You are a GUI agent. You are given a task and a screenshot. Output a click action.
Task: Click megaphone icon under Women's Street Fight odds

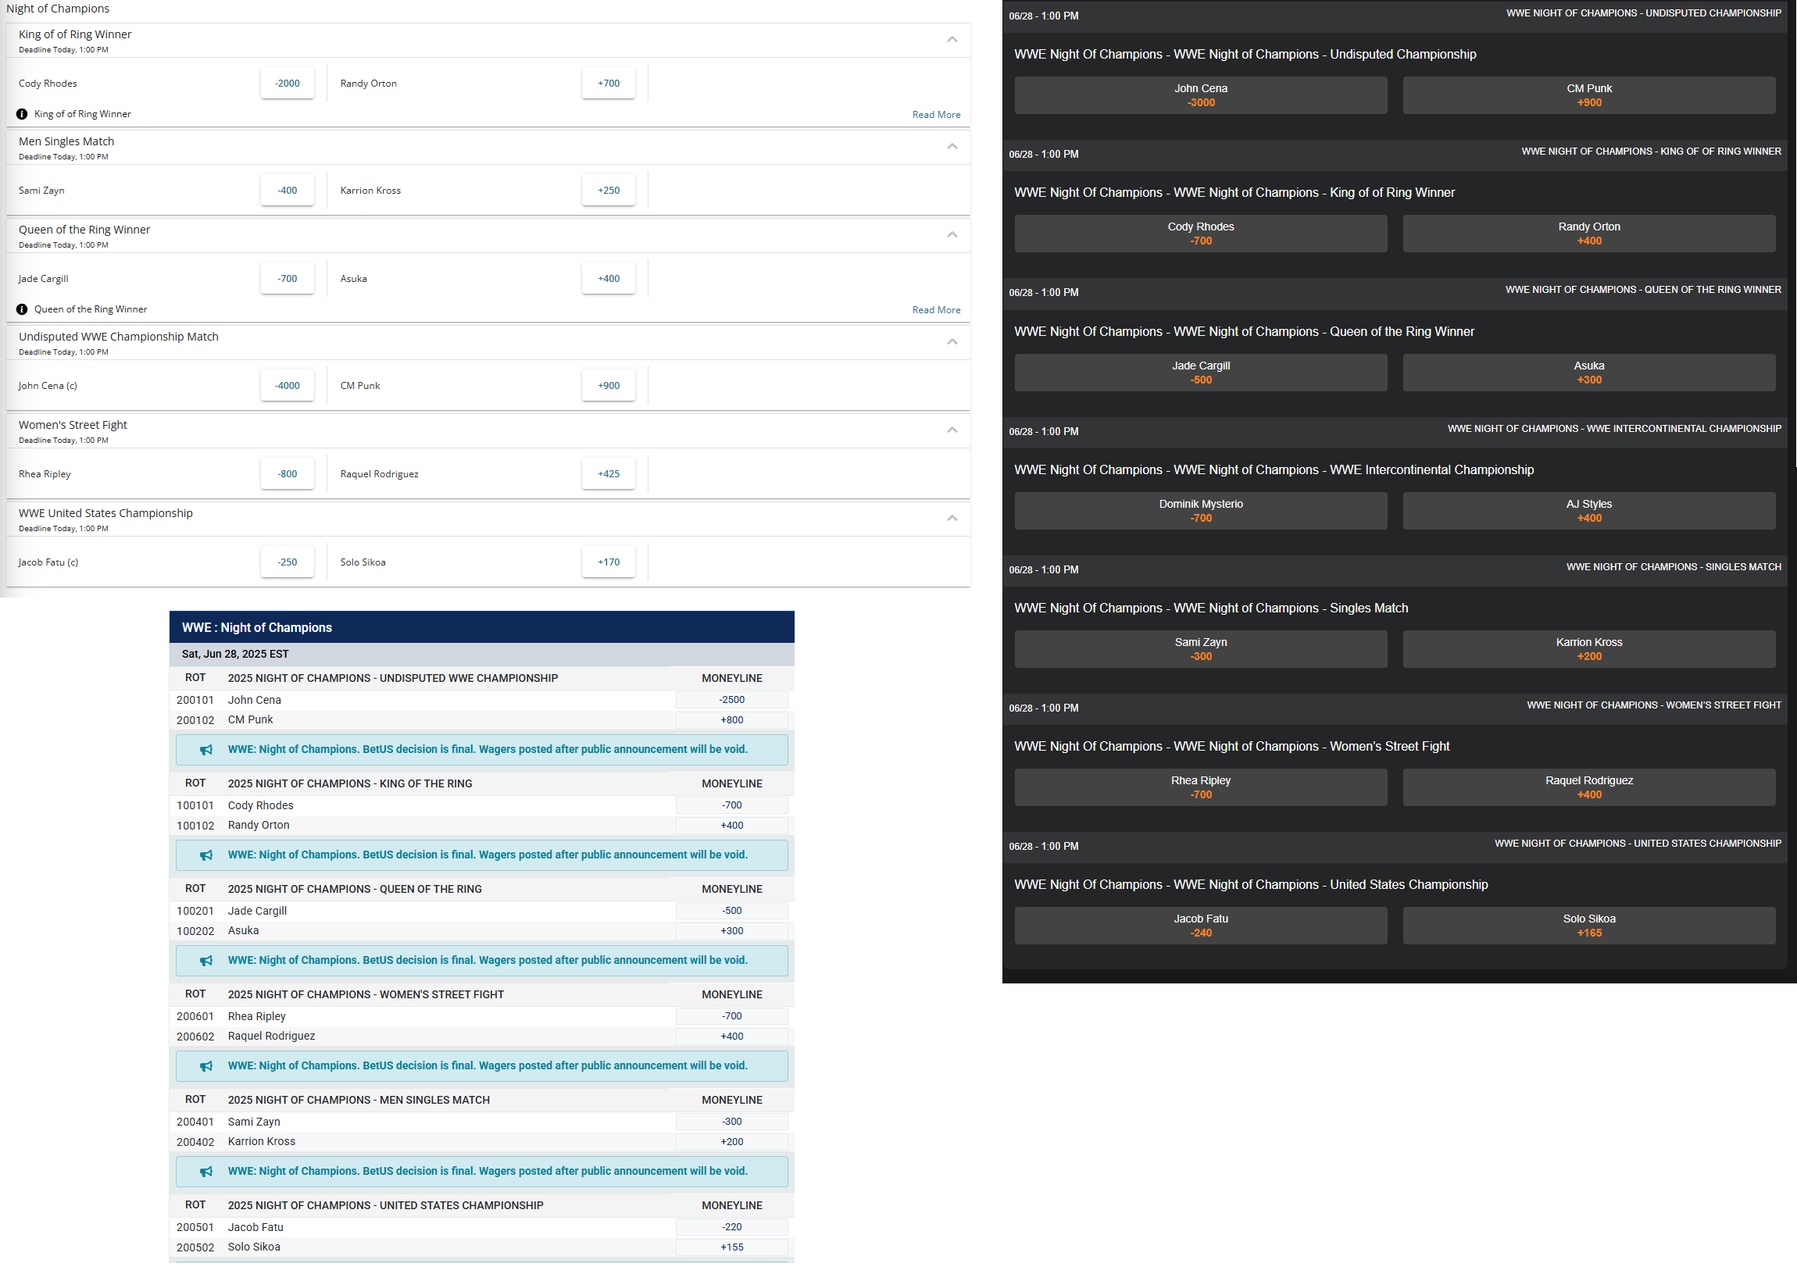click(x=206, y=1067)
